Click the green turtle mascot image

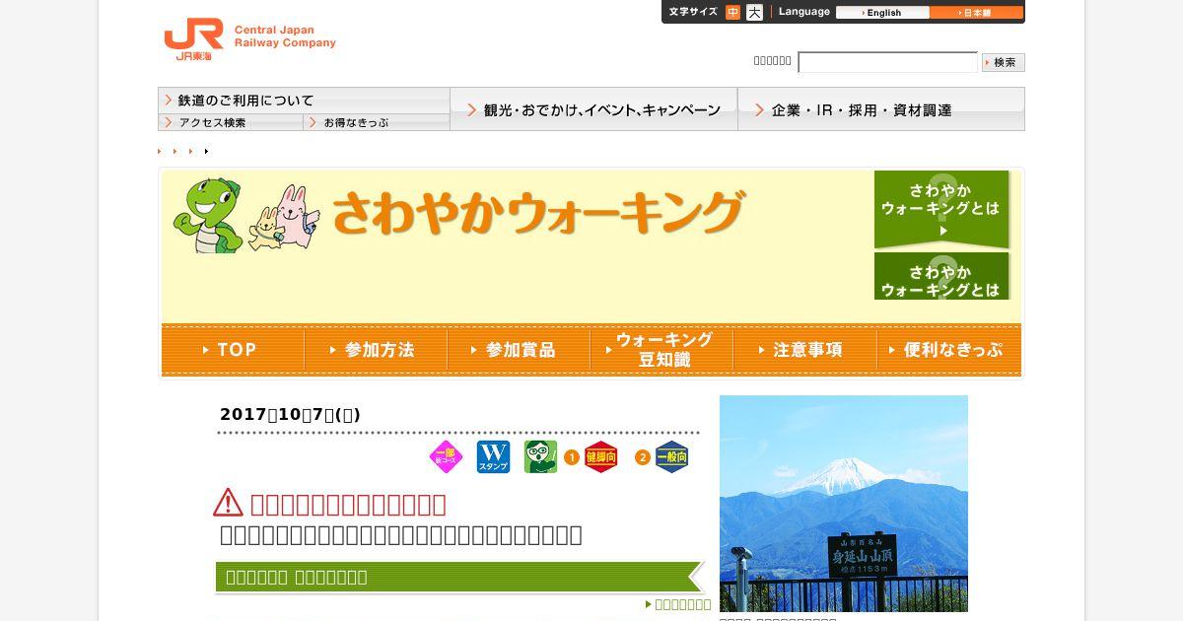(x=208, y=215)
